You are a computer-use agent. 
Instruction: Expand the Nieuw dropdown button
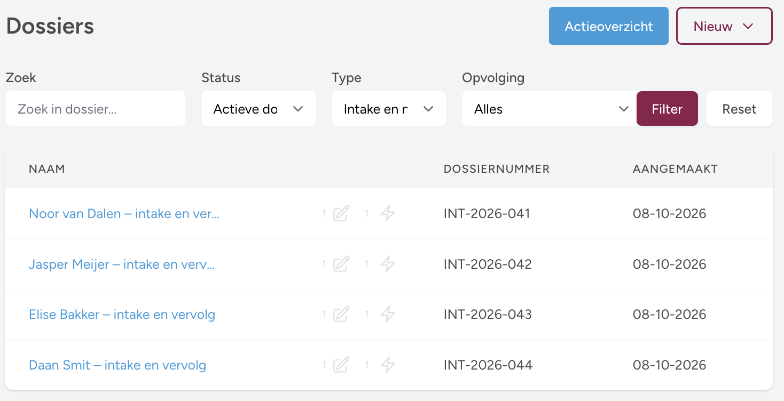coord(724,26)
